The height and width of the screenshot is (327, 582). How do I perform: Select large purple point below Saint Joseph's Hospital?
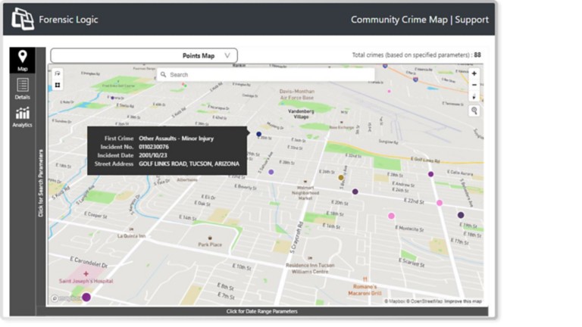(x=86, y=297)
